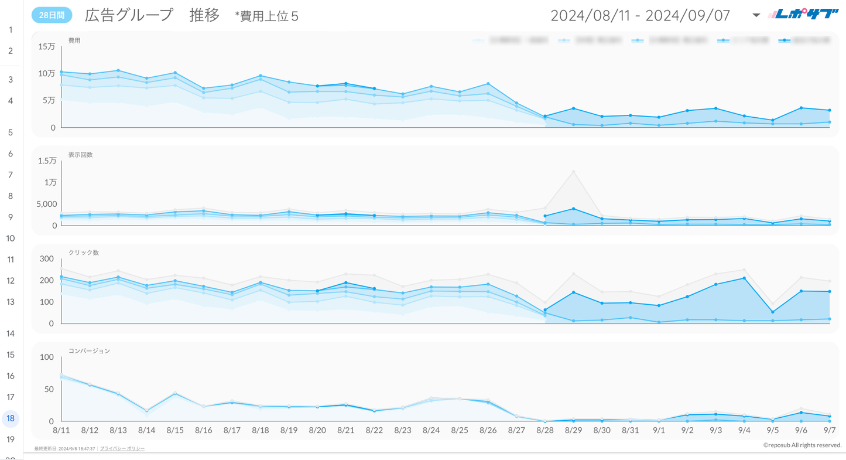Image resolution: width=846 pixels, height=460 pixels.
Task: Click the 28日間 period badge
Action: click(x=52, y=16)
